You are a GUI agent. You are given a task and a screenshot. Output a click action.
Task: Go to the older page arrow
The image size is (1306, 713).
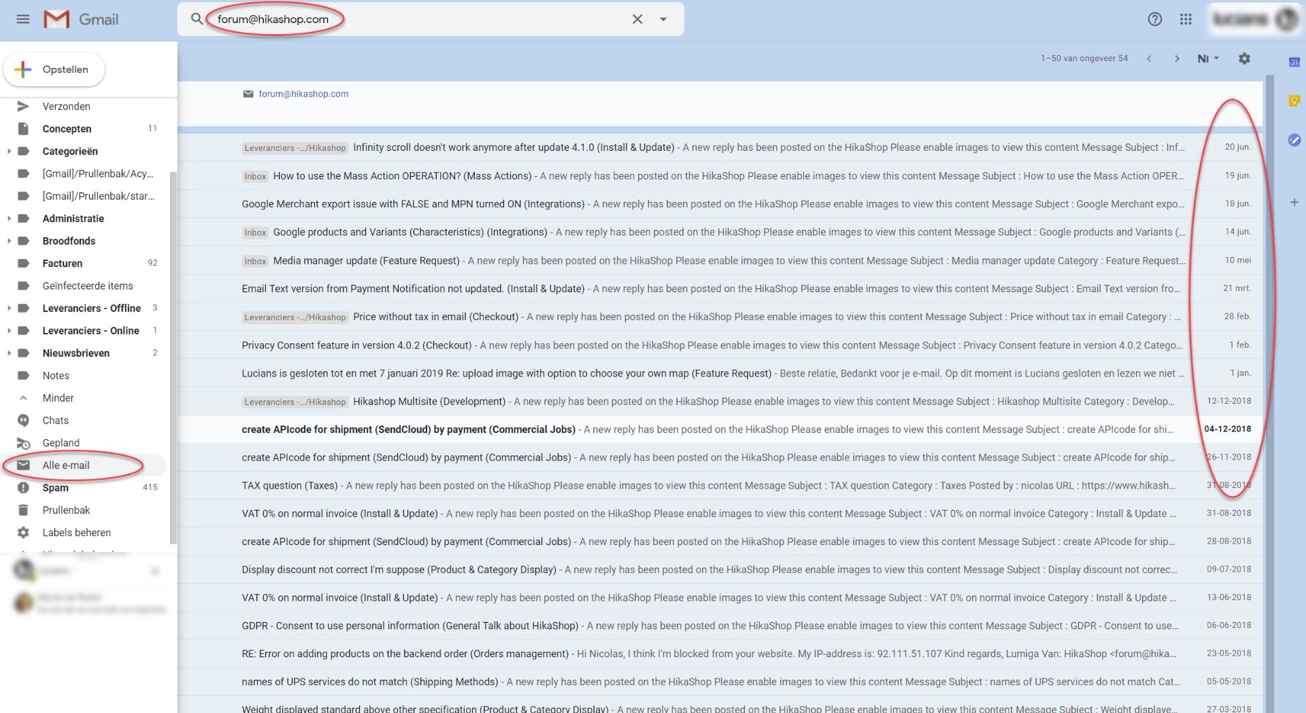coord(1177,58)
